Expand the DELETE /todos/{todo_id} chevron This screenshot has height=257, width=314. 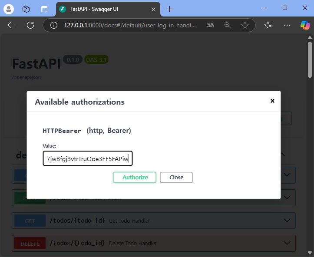tap(287, 243)
